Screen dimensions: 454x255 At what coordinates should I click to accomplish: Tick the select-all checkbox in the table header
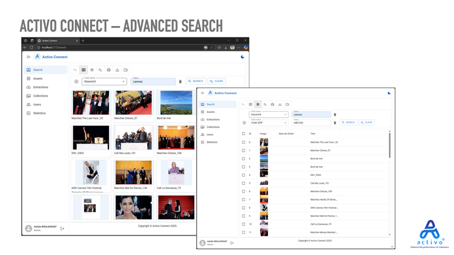243,134
